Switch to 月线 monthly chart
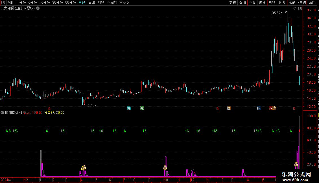The width and height of the screenshot is (319, 183). [x=101, y=3]
